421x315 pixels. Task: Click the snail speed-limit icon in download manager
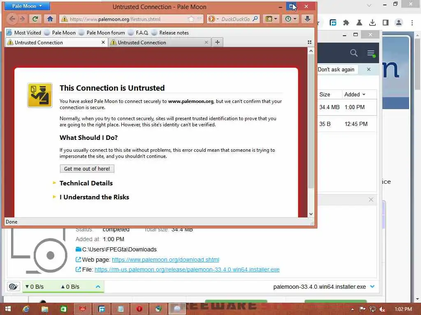[x=13, y=287]
